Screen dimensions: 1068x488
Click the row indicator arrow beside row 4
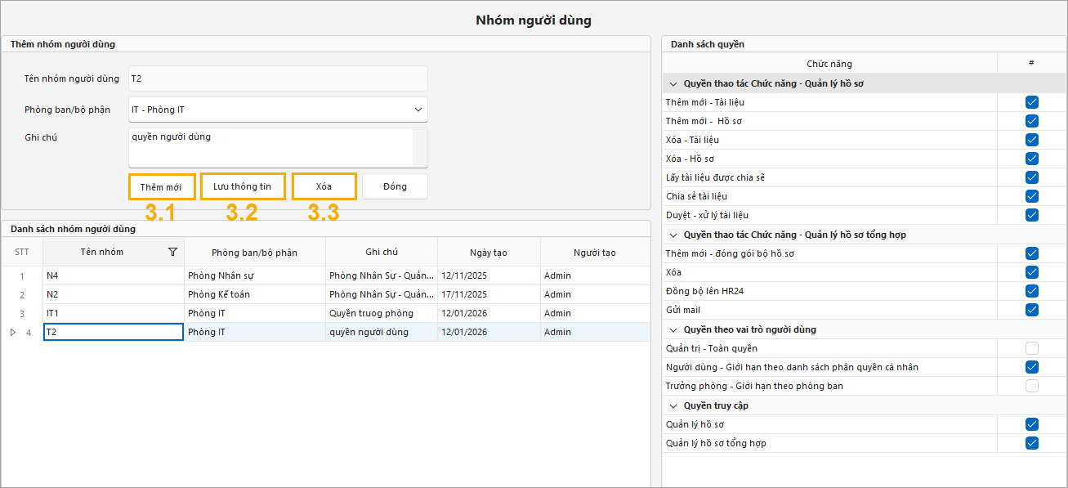[x=12, y=333]
